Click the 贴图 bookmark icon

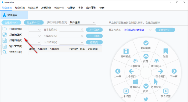coord(166,51)
